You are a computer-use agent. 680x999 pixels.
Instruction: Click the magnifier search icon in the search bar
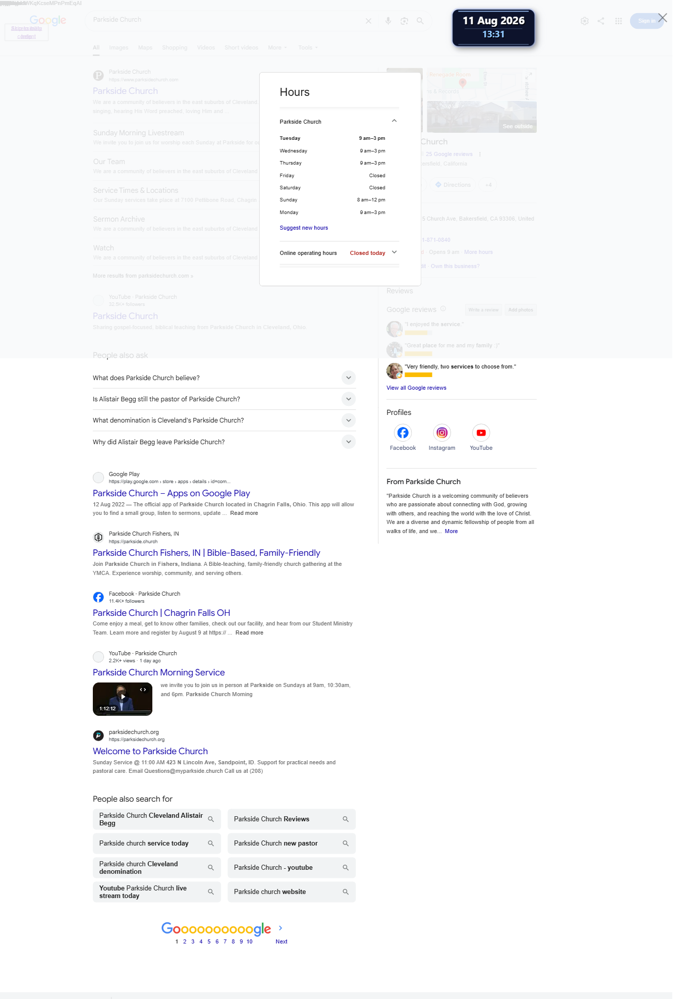coord(420,21)
